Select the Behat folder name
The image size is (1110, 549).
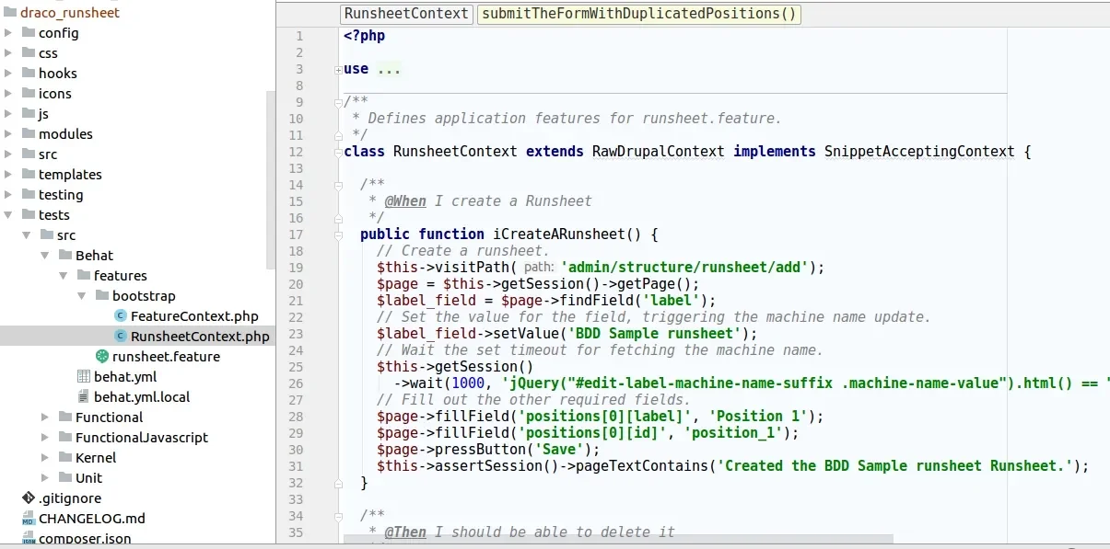(95, 255)
